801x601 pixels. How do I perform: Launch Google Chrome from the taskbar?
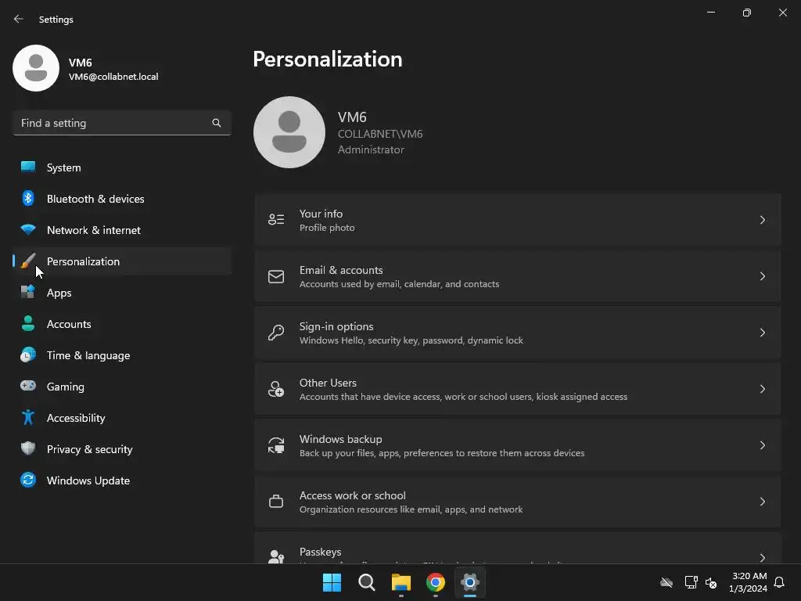coord(436,582)
